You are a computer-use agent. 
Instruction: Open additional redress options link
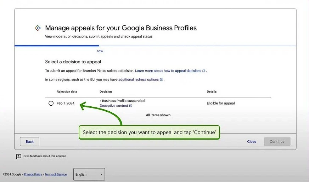click(139, 80)
